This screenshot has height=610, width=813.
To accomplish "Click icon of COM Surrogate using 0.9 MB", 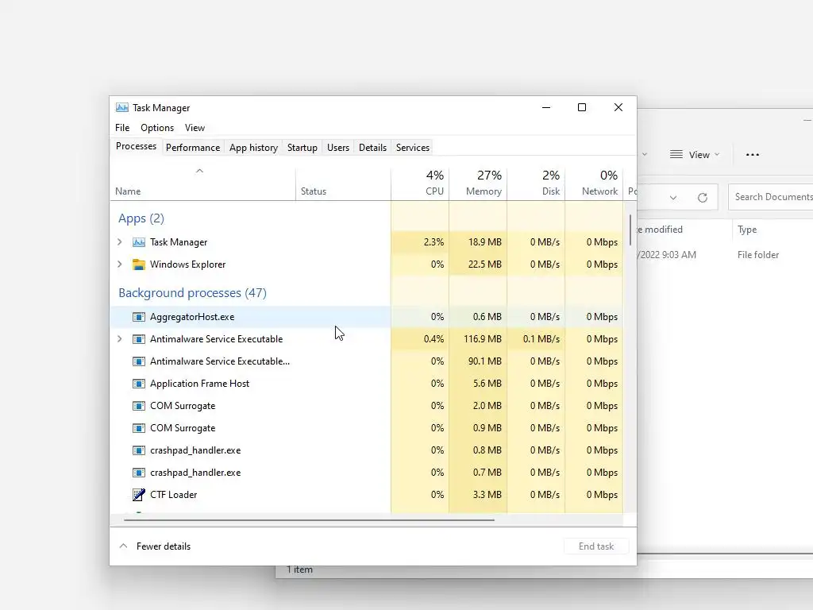I will coord(138,428).
